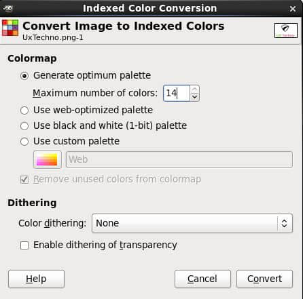Decrease maximum number of colors with down arrow
The height and width of the screenshot is (299, 303).
[x=194, y=97]
